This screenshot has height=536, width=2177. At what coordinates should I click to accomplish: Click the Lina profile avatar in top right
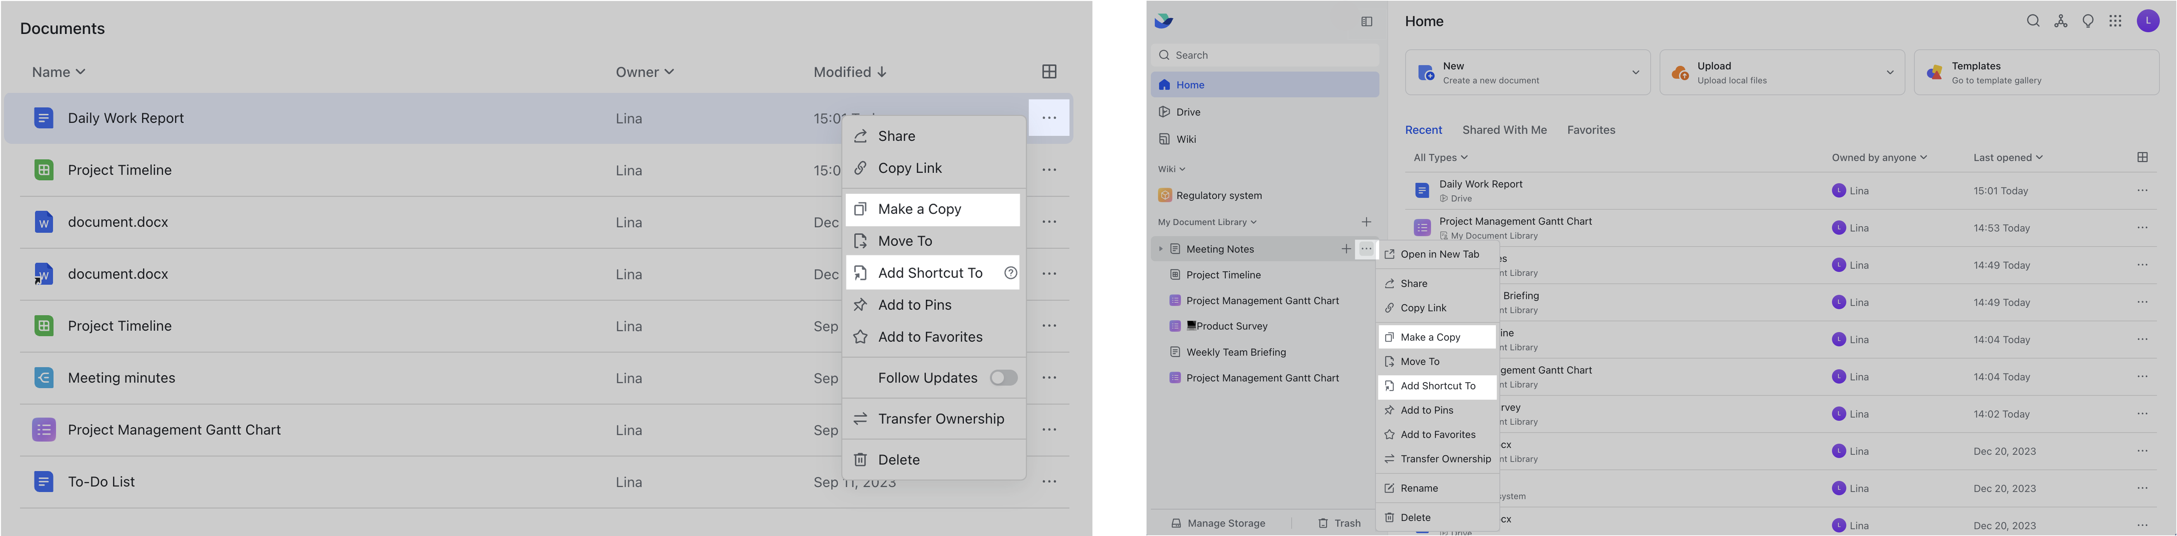(x=2149, y=20)
